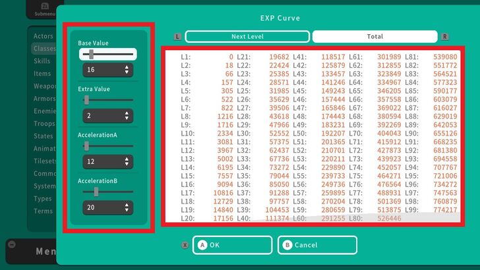This screenshot has height=270, width=480.
Task: Select Actors in the database list
Action: tap(42, 36)
